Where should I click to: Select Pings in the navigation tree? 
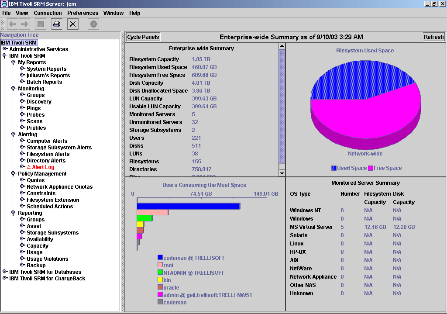click(x=34, y=108)
